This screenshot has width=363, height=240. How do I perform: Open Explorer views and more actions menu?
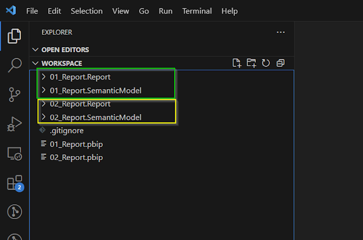coord(281,32)
